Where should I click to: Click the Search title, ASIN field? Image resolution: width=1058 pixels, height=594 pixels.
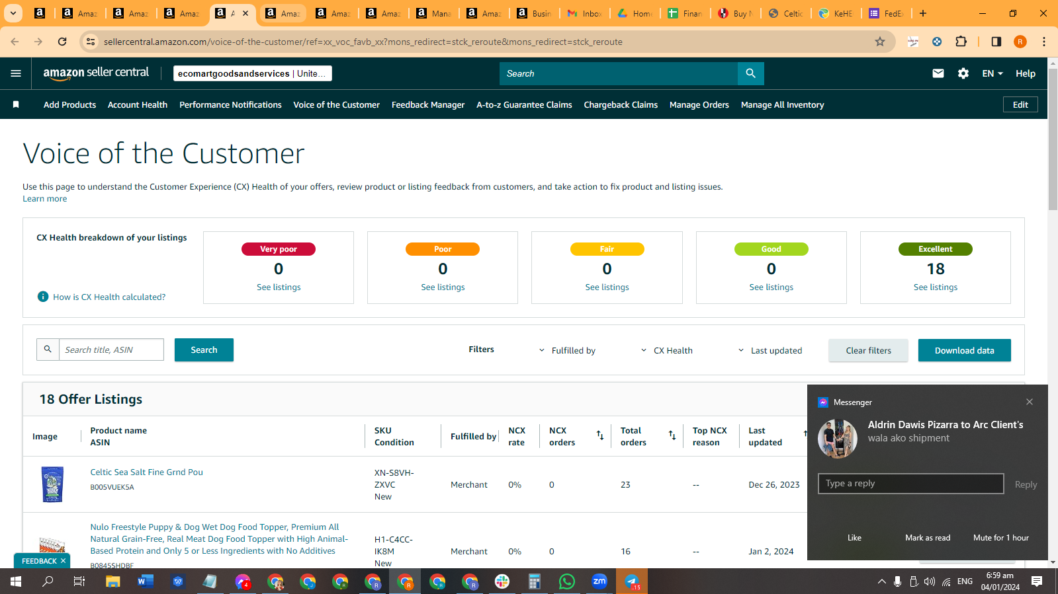click(111, 350)
